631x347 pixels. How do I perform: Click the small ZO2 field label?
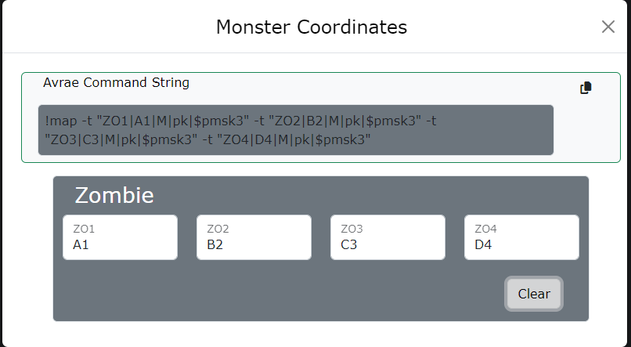point(218,230)
